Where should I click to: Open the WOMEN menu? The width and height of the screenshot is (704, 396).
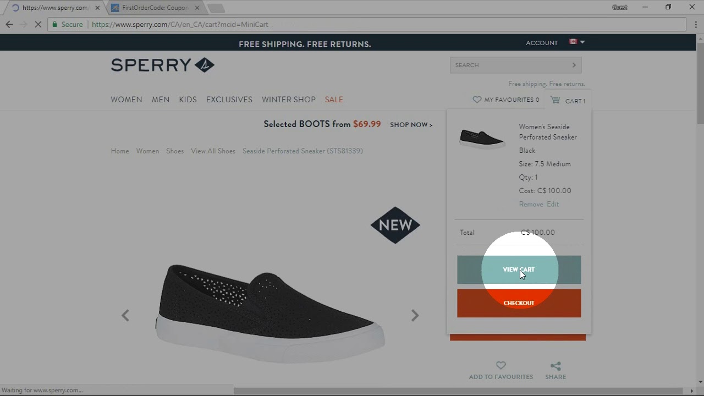point(127,100)
